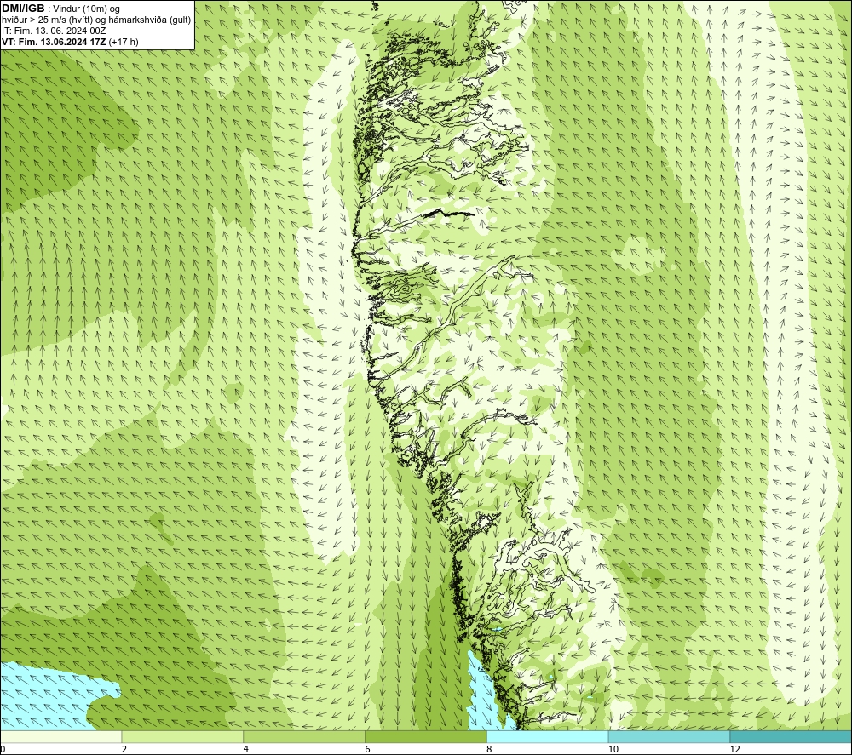Select the color band right of the 12 label
This screenshot has width=852, height=755.
[x=792, y=737]
